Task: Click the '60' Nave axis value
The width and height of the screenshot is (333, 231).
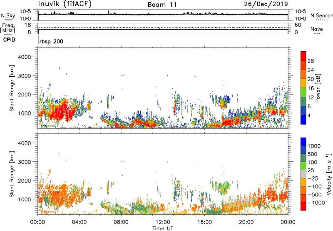Action: (298, 25)
